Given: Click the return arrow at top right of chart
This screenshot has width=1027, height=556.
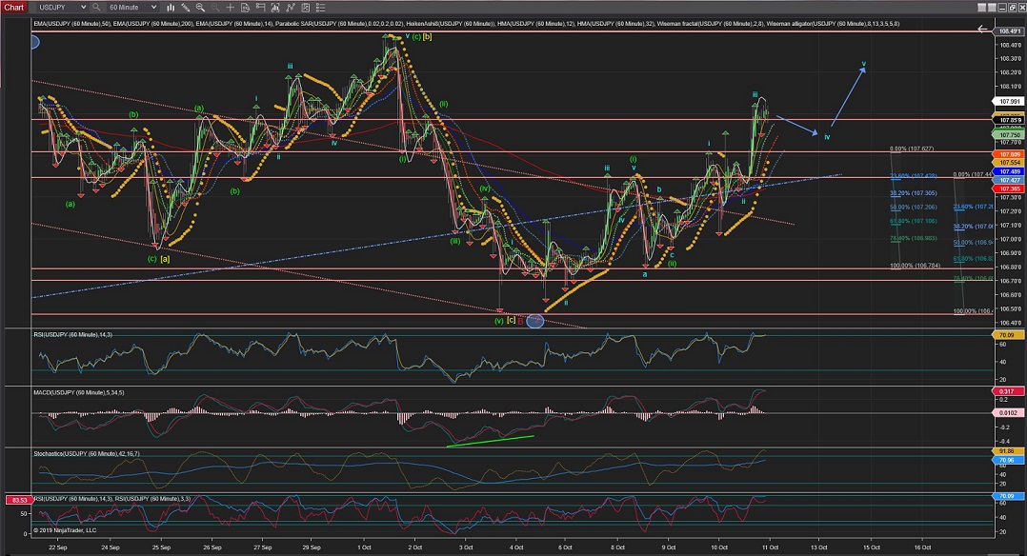Looking at the screenshot, I should [983, 30].
